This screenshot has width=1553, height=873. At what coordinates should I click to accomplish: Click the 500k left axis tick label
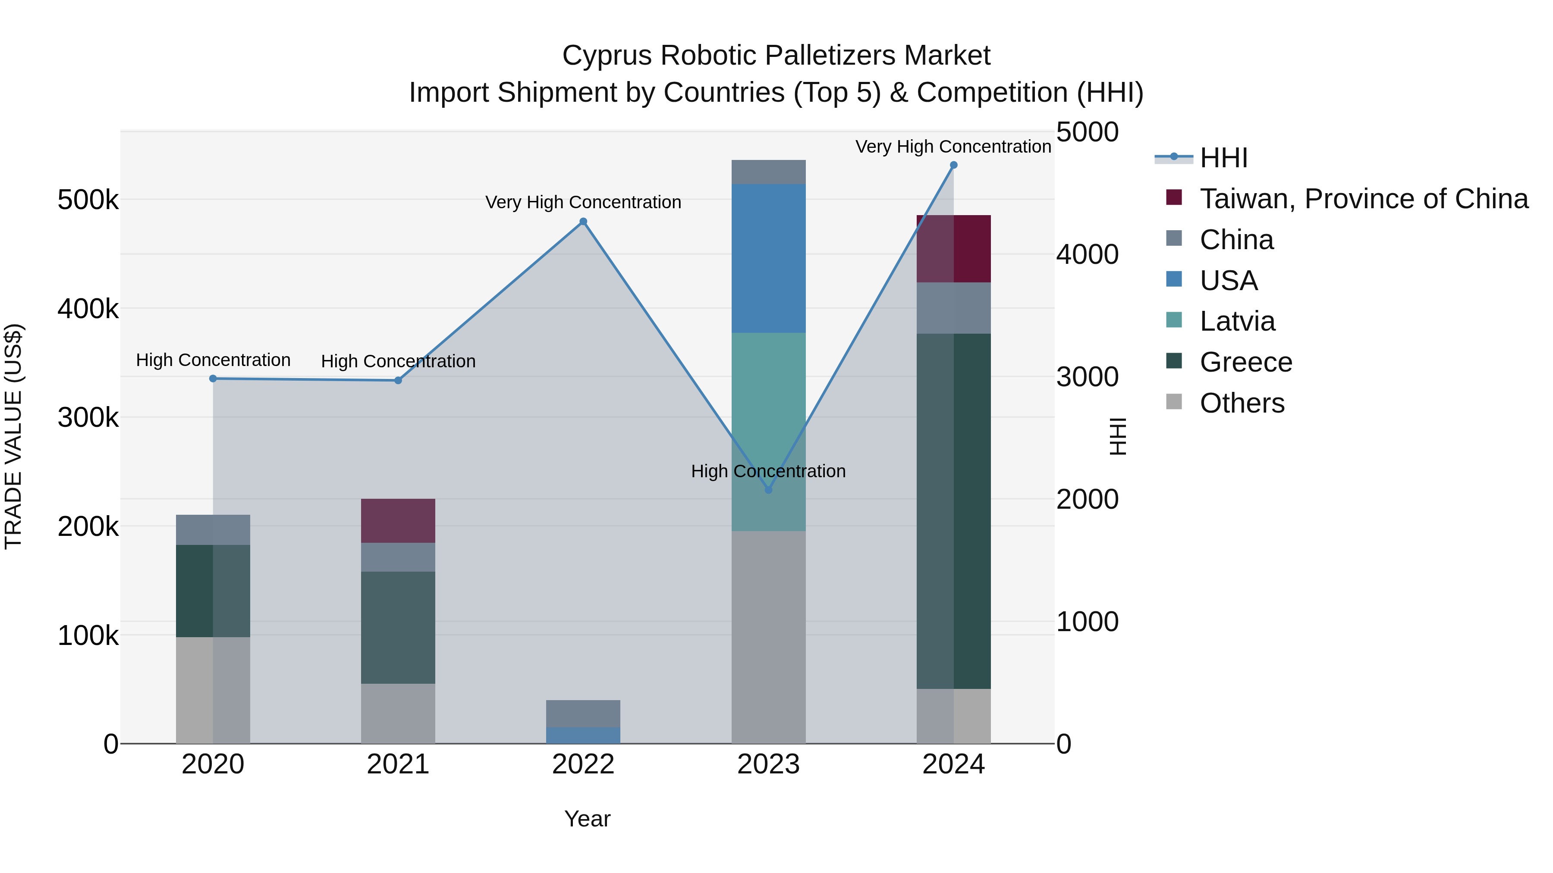88,200
